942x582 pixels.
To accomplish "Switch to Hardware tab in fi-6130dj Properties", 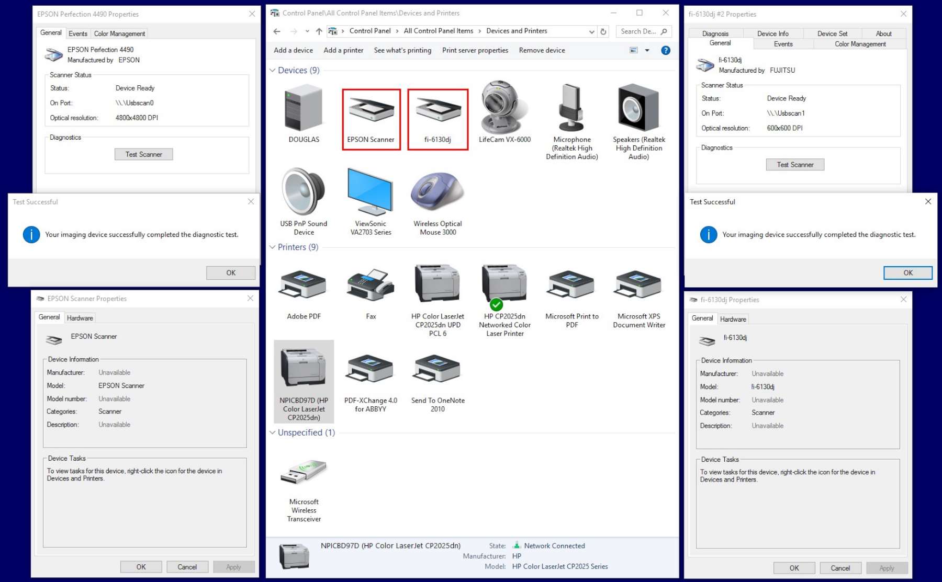I will click(x=733, y=319).
